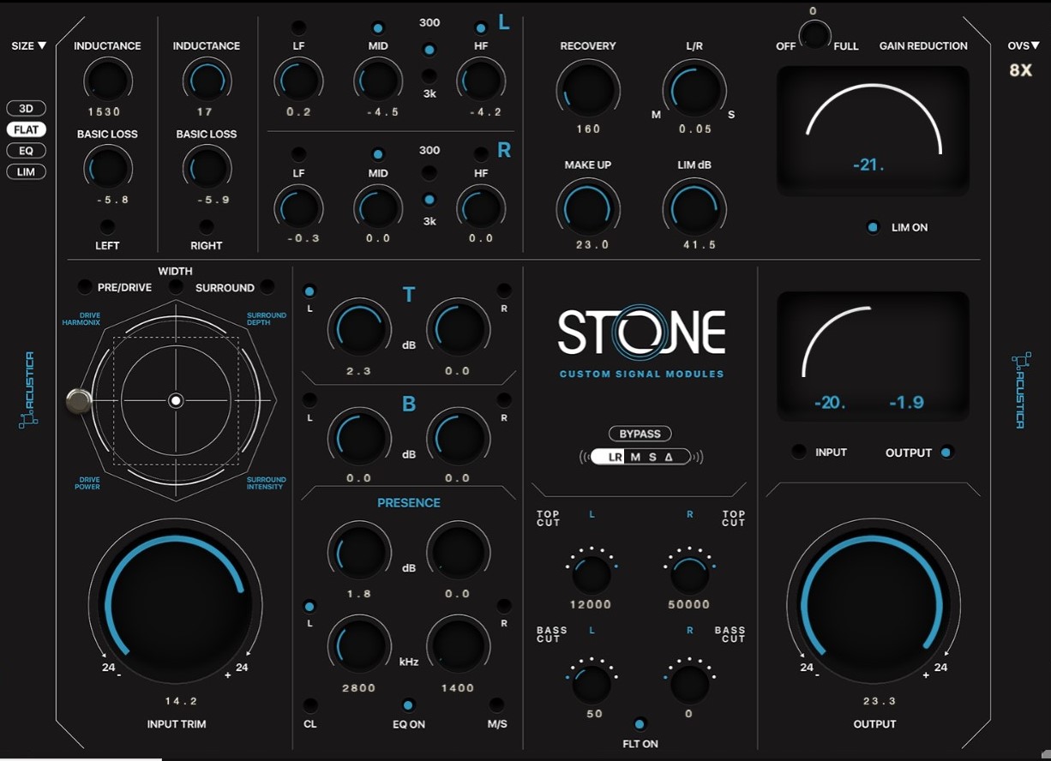Select the OUTPUT meter radio button
The height and width of the screenshot is (761, 1051).
(946, 452)
